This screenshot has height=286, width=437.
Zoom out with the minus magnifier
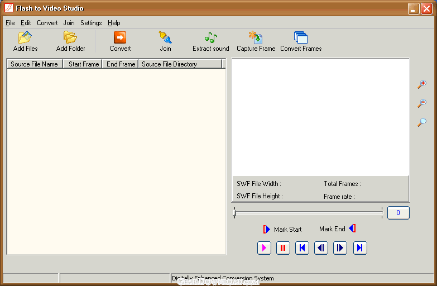422,103
